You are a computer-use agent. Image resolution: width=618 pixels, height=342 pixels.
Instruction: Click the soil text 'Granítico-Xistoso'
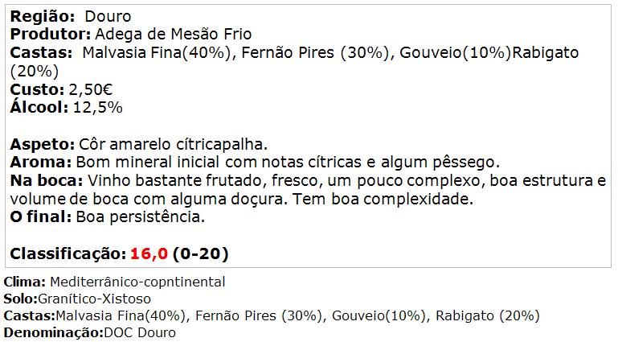94,299
